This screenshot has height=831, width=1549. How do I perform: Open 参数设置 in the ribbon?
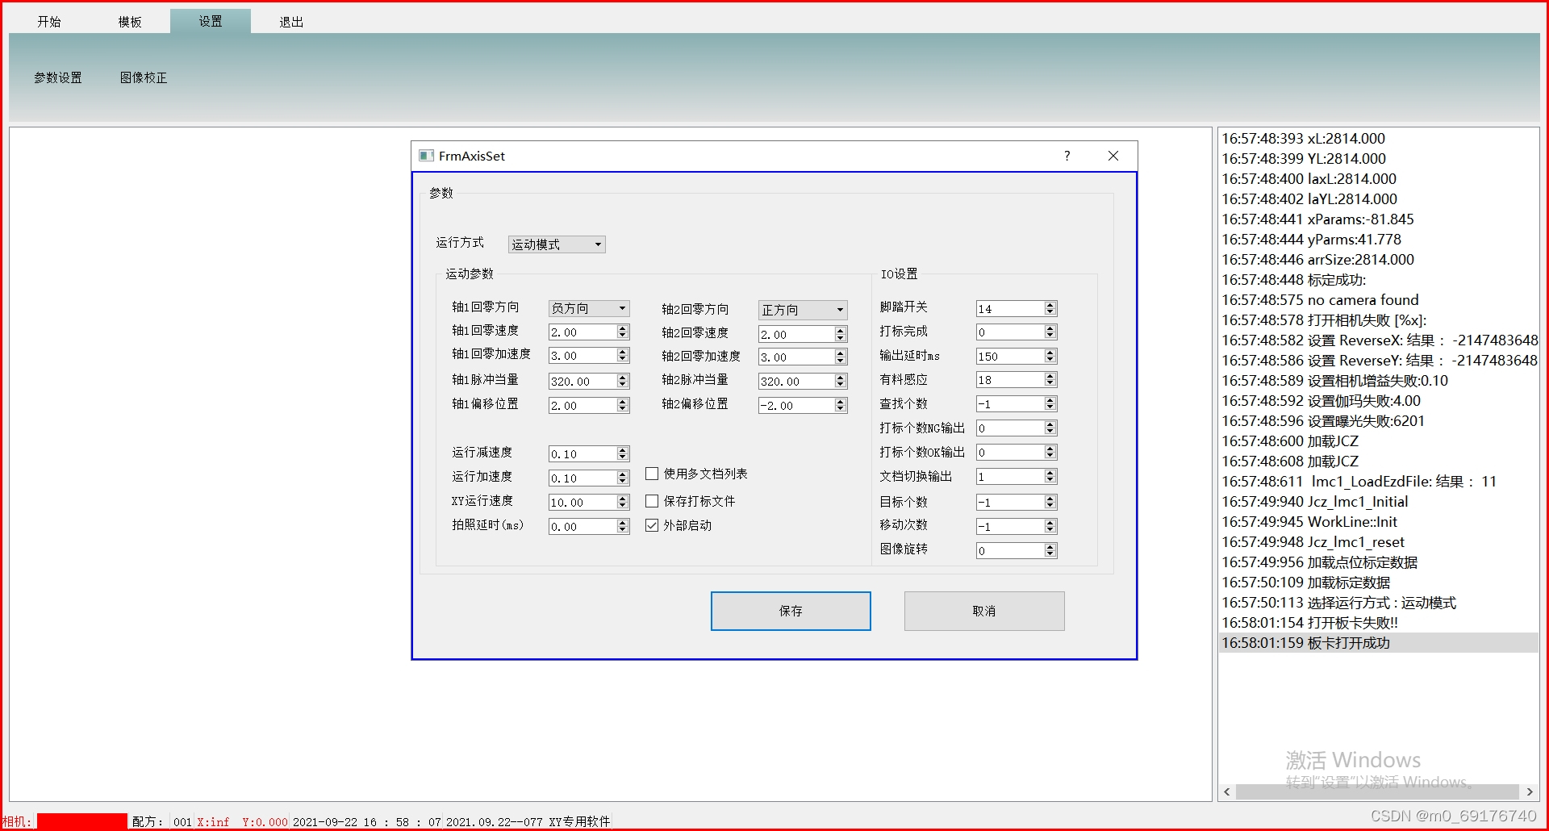58,77
